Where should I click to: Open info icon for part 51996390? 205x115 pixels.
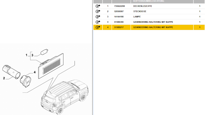click(x=98, y=22)
